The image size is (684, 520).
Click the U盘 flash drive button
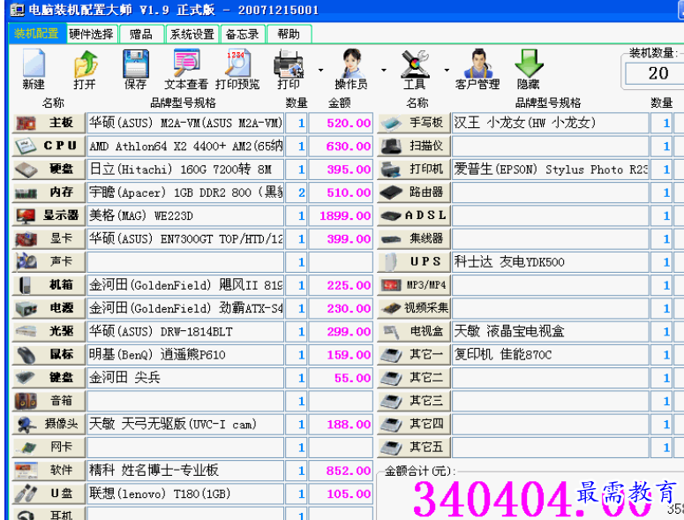49,494
